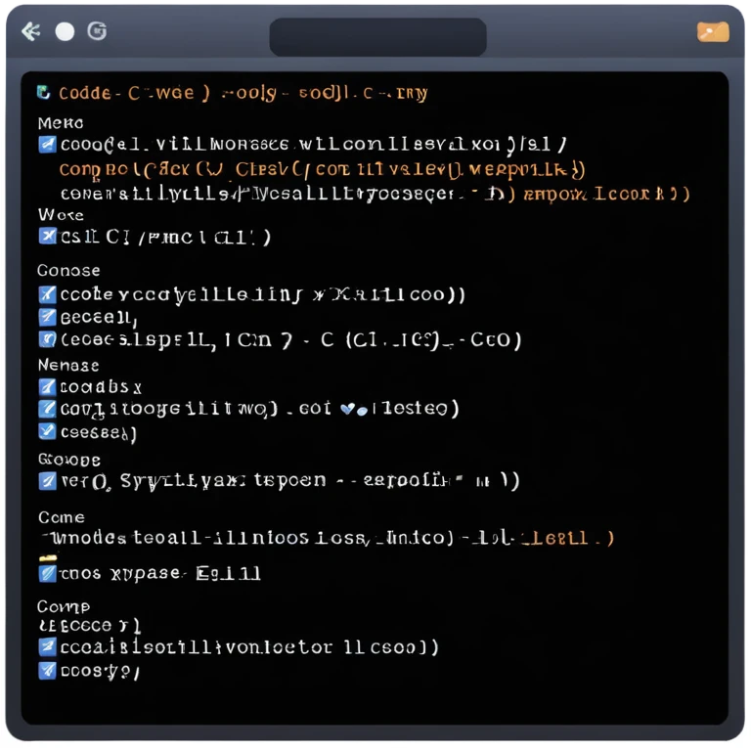Click the orange line starting "conp ro l("
The height and width of the screenshot is (751, 751).
tap(322, 170)
